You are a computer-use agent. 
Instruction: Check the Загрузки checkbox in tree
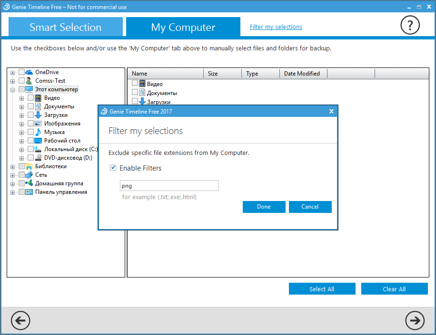30,115
